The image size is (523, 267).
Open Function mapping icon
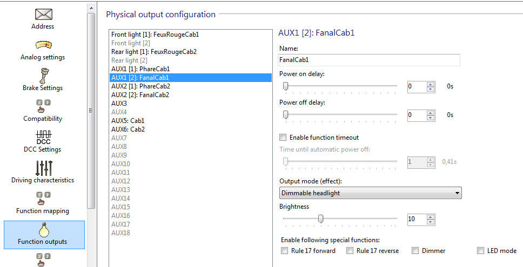(43, 198)
